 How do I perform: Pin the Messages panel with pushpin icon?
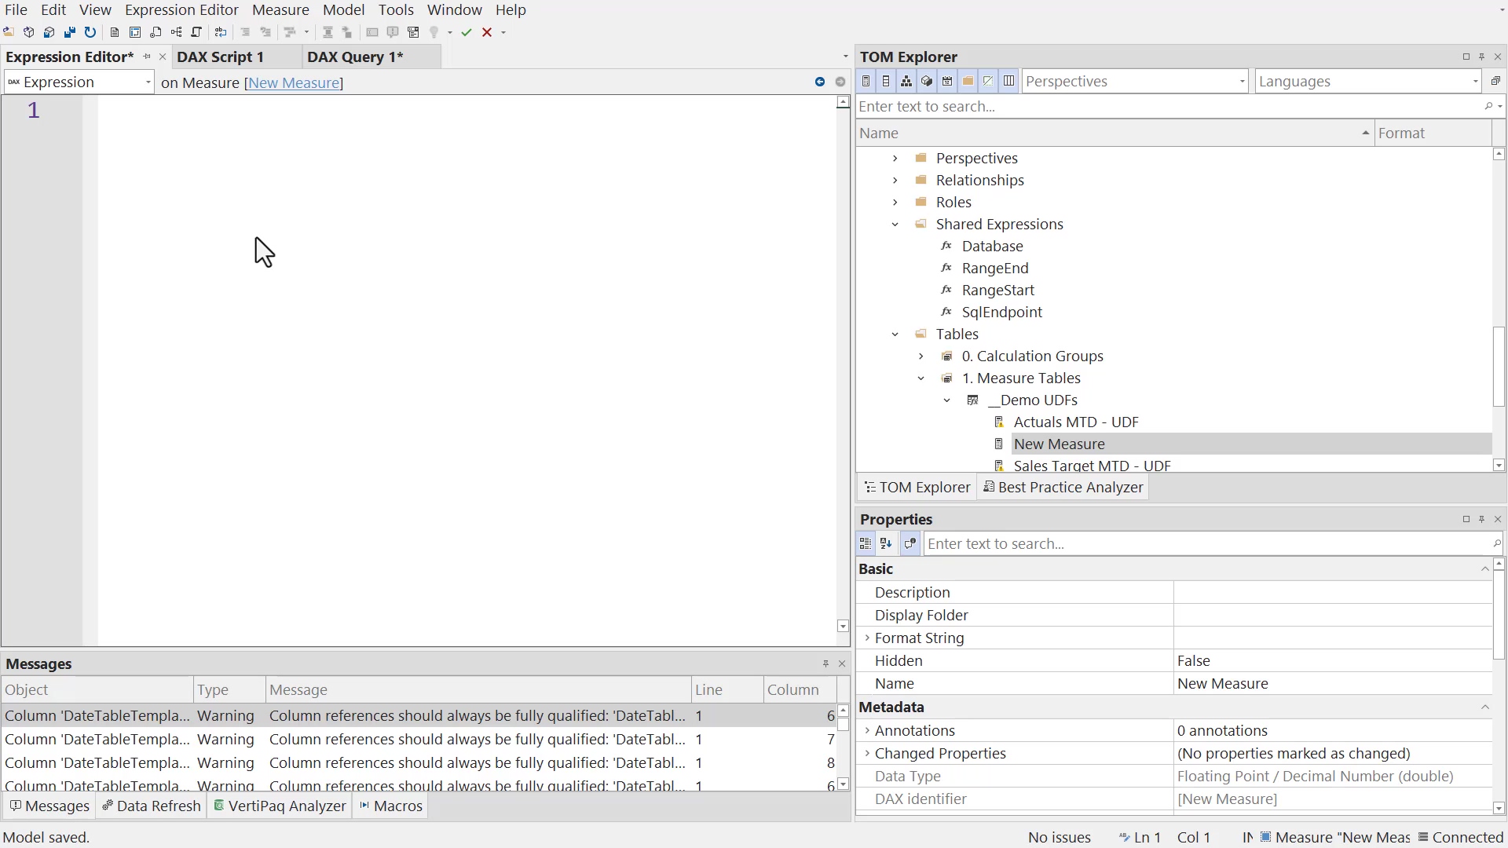click(825, 663)
